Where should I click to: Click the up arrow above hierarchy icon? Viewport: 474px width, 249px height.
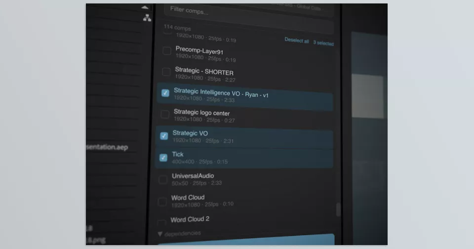[145, 7]
